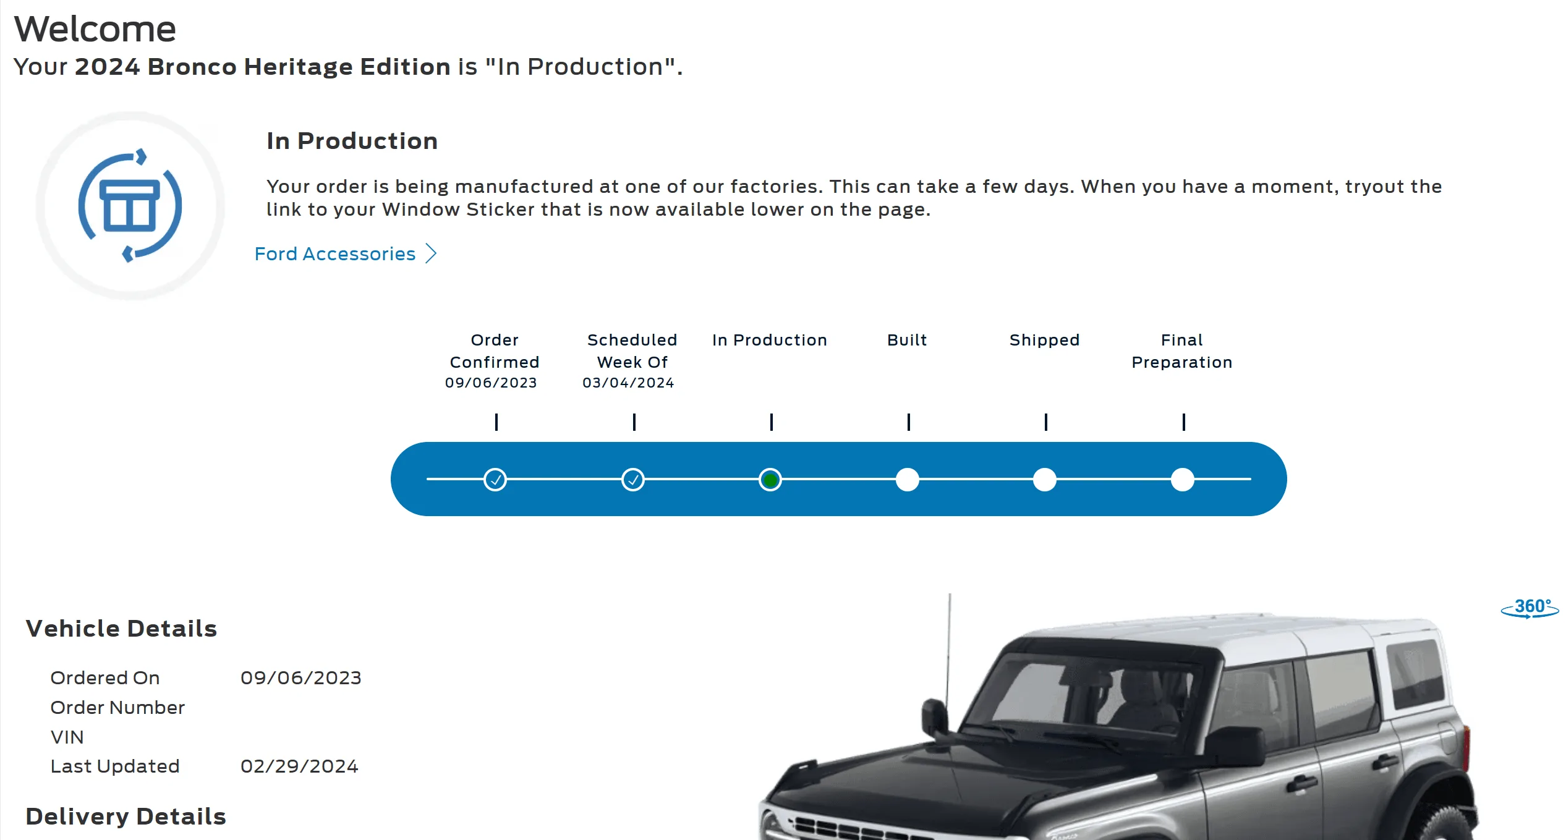Click the 03/04/2024 scheduled date
The image size is (1566, 840).
pos(628,383)
